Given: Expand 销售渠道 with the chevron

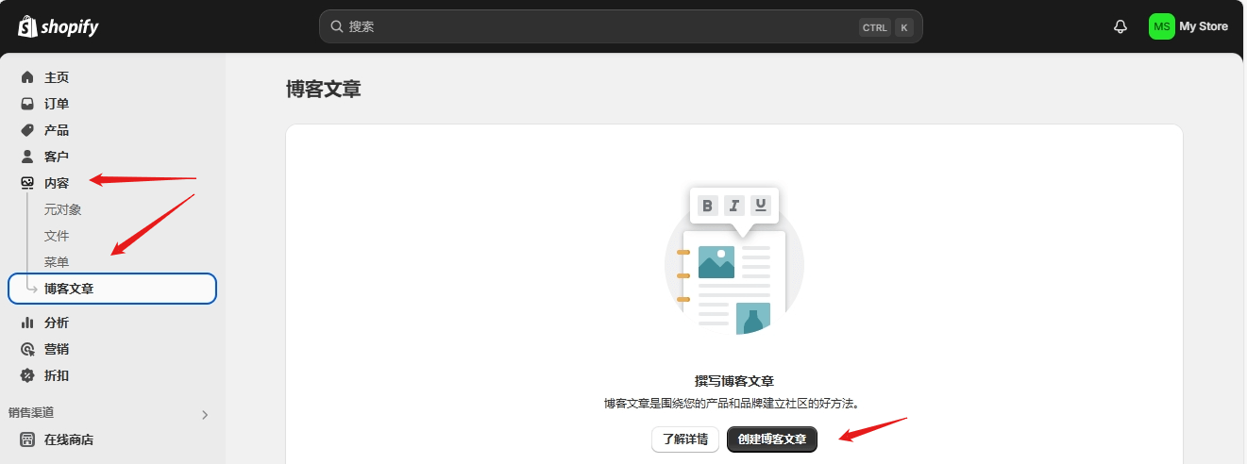Looking at the screenshot, I should [205, 414].
